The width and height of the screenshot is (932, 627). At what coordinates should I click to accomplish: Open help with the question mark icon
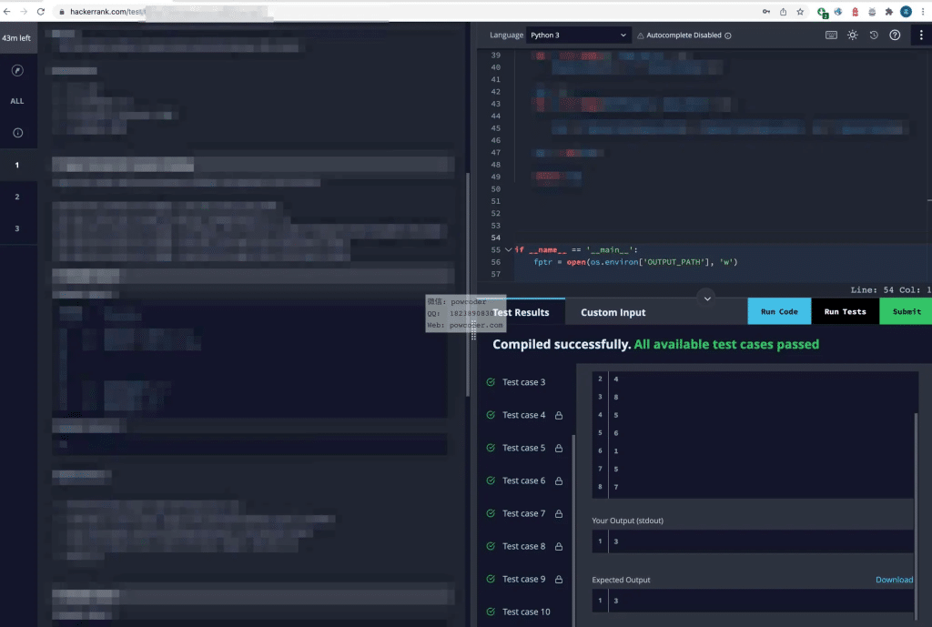click(x=895, y=35)
